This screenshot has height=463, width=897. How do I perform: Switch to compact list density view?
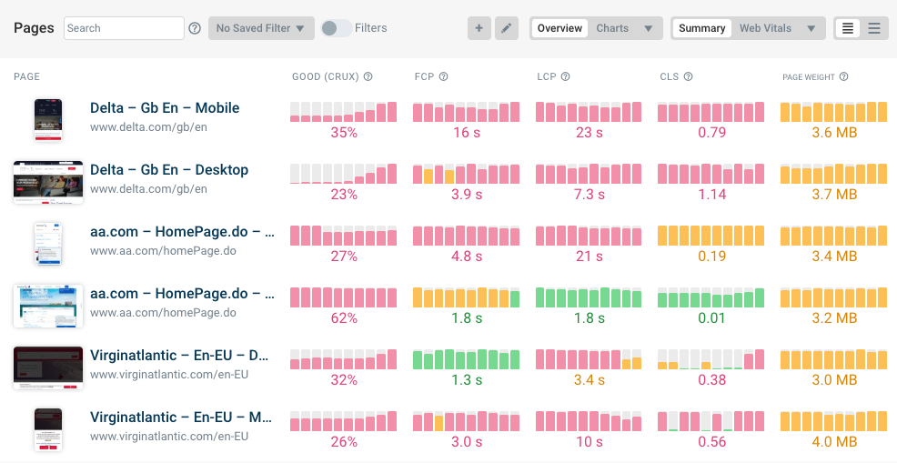point(848,28)
